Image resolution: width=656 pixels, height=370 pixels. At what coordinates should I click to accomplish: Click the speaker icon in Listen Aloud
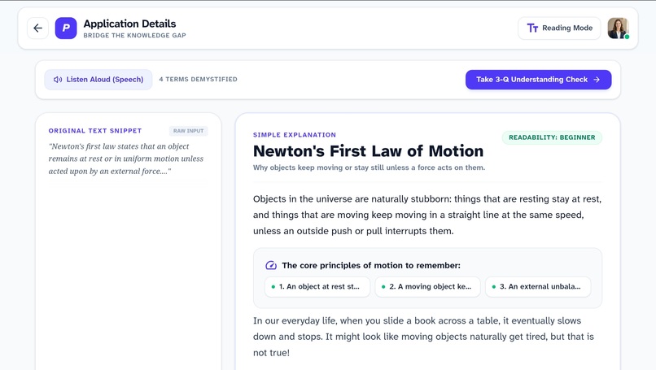pos(58,80)
